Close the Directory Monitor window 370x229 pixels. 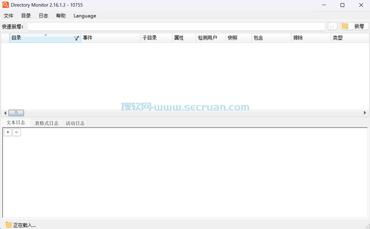(361, 5)
